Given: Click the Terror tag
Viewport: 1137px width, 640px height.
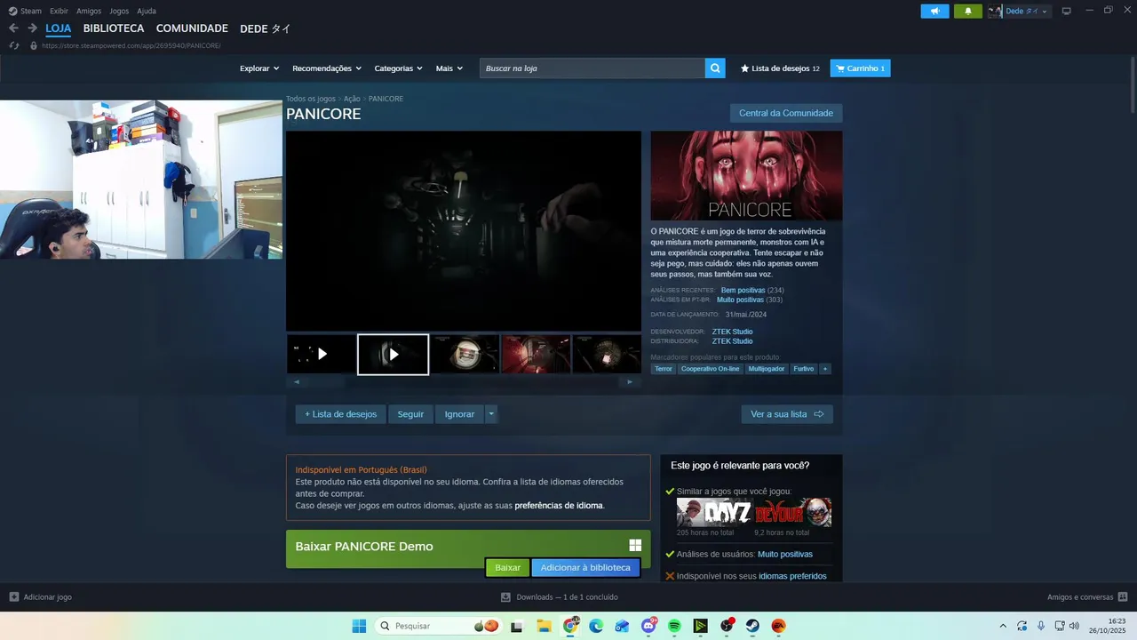Looking at the screenshot, I should 664,369.
